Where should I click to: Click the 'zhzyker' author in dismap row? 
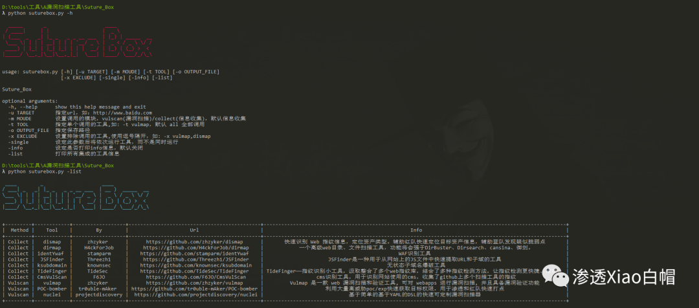click(x=98, y=241)
